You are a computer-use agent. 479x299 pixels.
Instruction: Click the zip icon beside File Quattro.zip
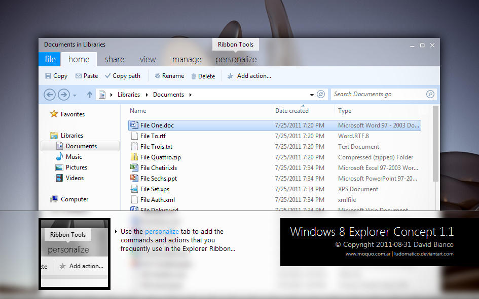(135, 157)
